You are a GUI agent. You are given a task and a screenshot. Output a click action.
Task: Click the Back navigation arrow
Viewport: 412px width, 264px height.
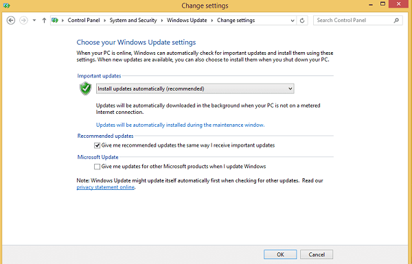pos(11,20)
